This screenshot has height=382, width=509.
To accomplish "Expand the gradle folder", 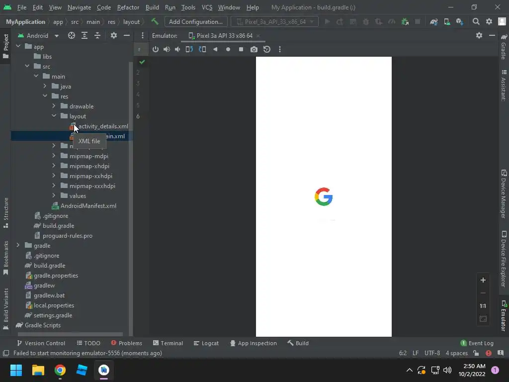I will [x=18, y=245].
